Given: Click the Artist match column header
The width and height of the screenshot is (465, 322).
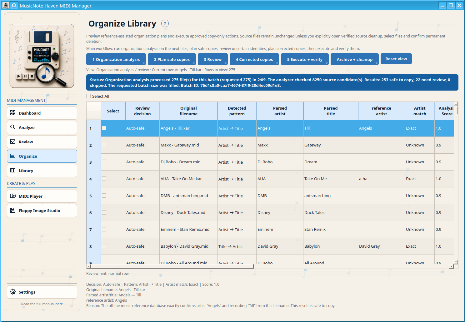Looking at the screenshot, I should pos(420,111).
